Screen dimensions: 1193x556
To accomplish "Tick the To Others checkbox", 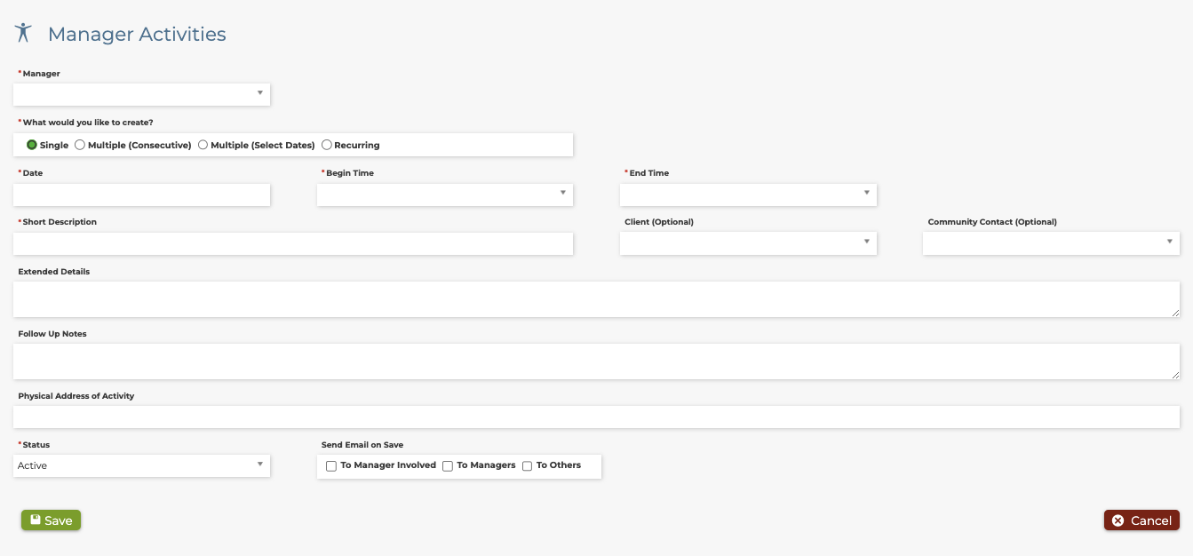I will coord(527,466).
